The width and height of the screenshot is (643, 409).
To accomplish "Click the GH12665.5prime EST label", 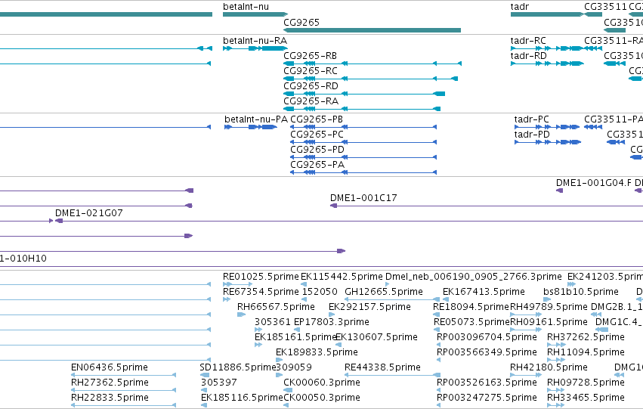I will point(384,292).
